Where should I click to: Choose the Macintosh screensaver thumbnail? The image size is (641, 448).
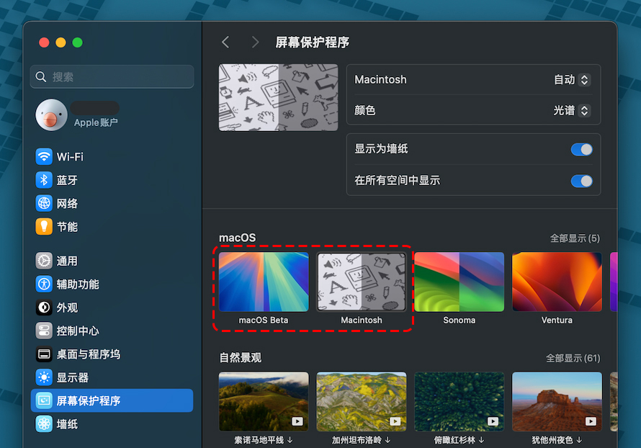point(362,282)
